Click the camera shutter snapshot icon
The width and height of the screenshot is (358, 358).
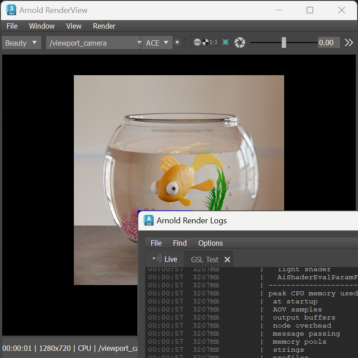coord(240,43)
